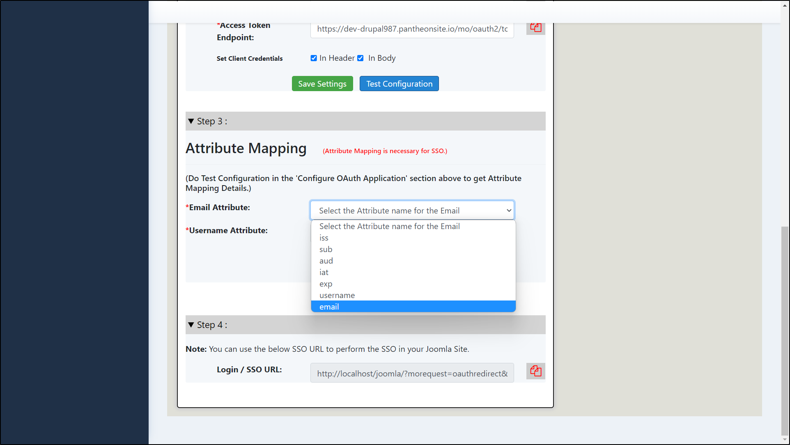The width and height of the screenshot is (790, 445).
Task: Select the highlighted 'email' option
Action: (x=413, y=307)
